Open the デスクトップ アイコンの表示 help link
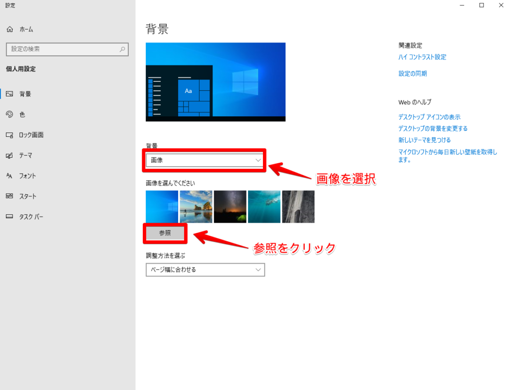The image size is (511, 390). (430, 117)
